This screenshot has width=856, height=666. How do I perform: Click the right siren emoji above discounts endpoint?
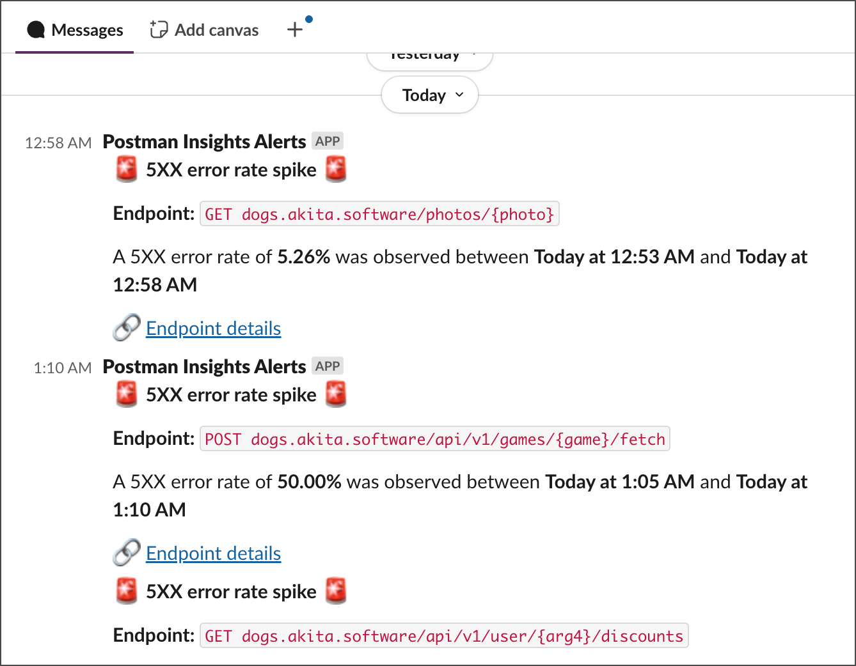(x=336, y=591)
